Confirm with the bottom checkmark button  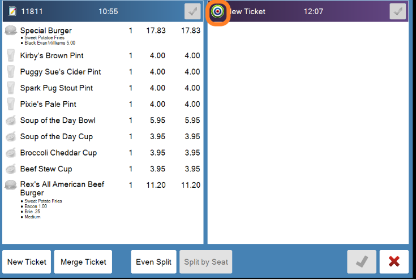tap(362, 262)
